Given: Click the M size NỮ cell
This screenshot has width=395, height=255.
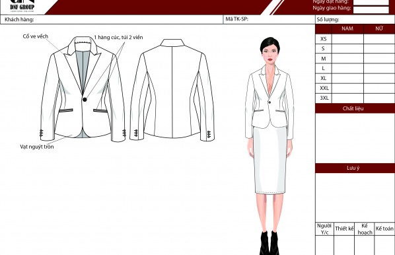Looking at the screenshot, I should click(379, 59).
